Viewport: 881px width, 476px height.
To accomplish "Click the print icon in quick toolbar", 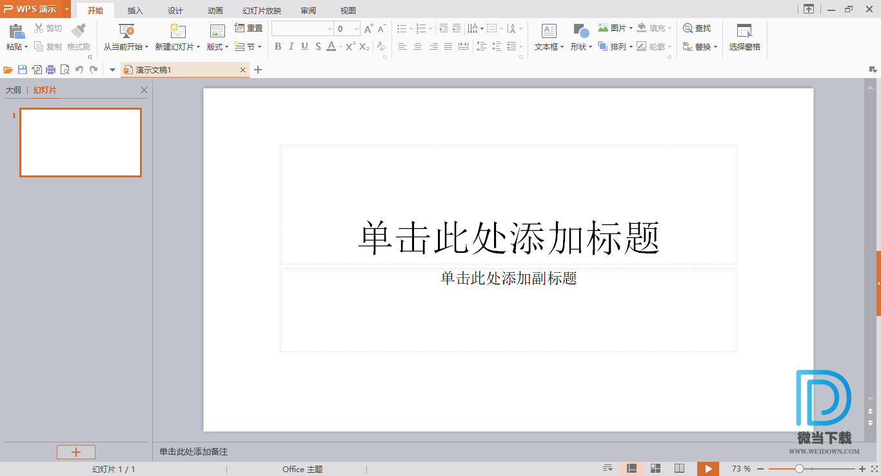I will [50, 70].
